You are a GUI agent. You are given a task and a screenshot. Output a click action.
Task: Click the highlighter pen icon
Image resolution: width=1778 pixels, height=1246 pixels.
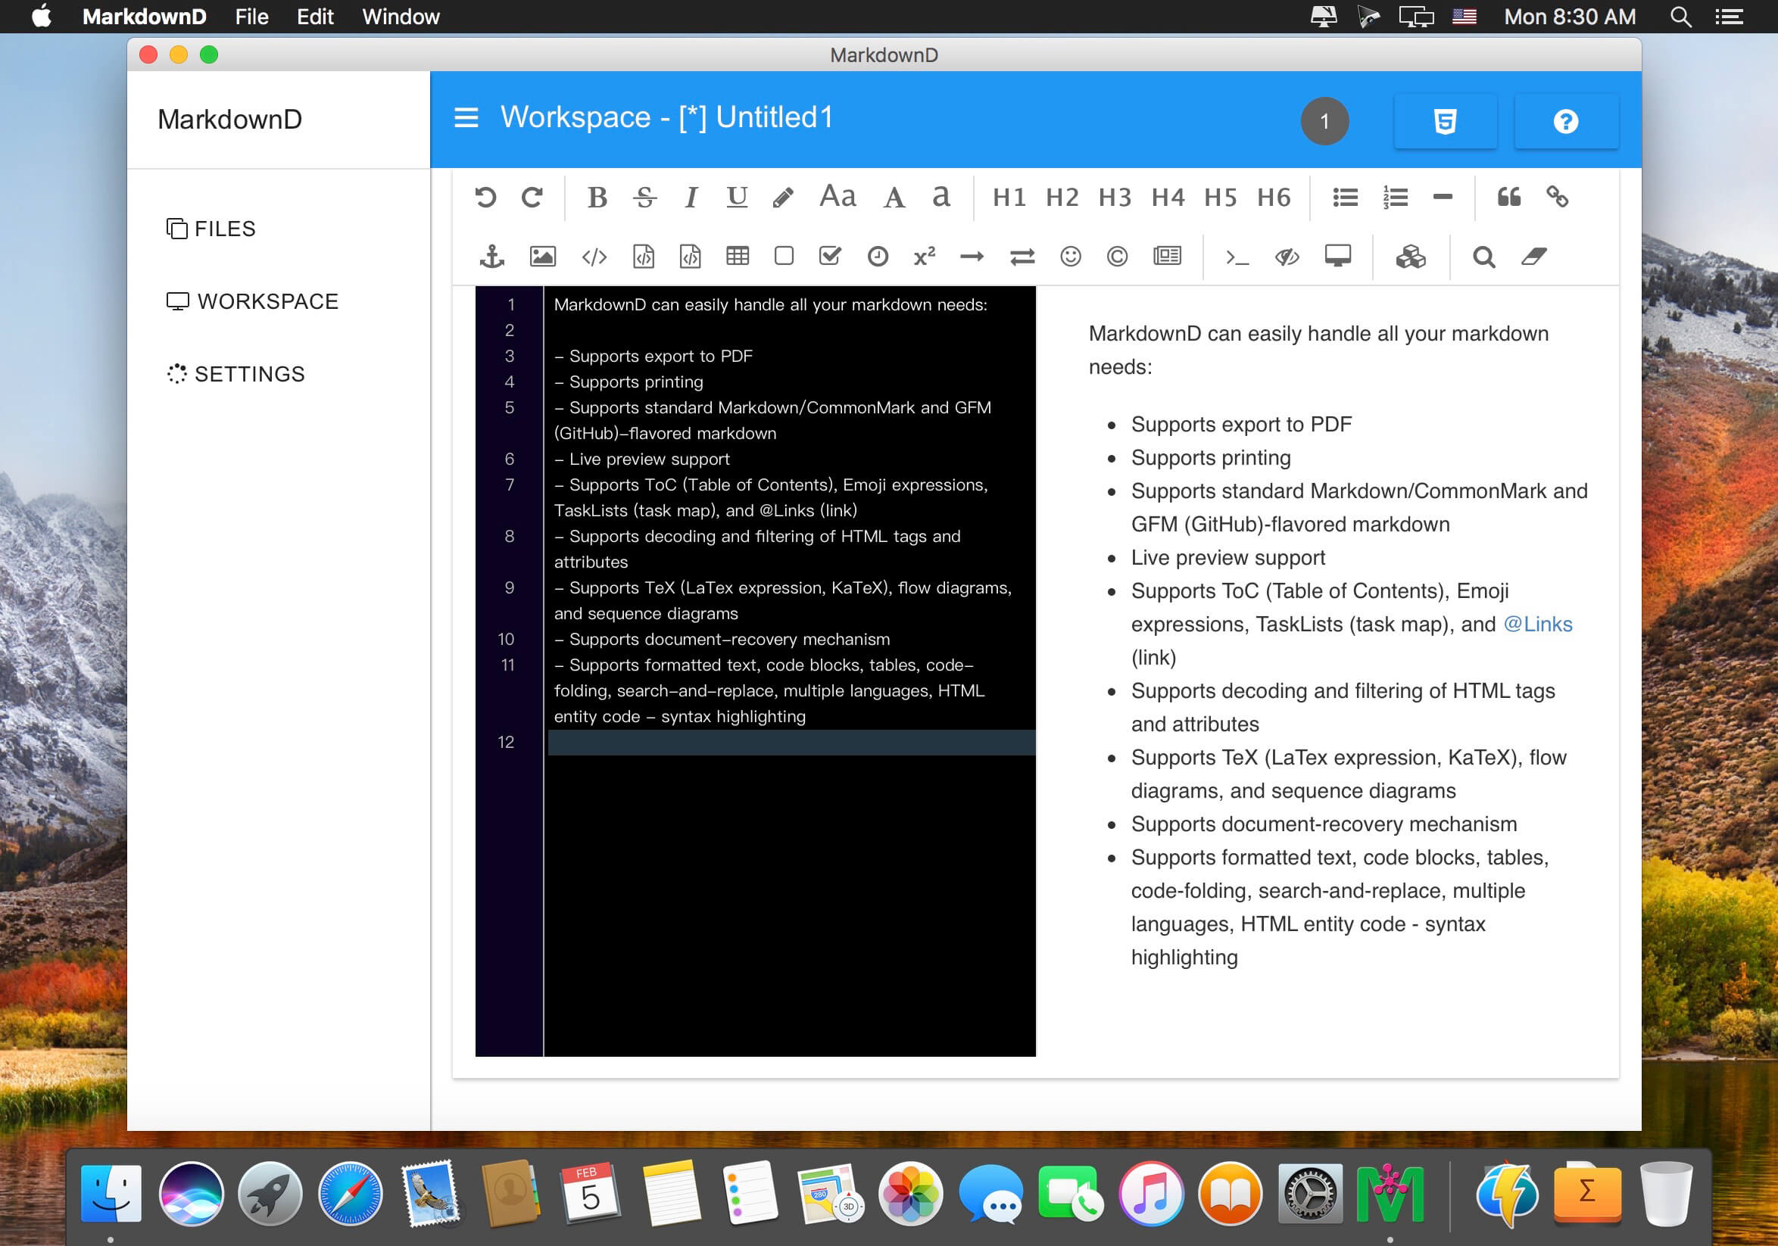pyautogui.click(x=783, y=198)
